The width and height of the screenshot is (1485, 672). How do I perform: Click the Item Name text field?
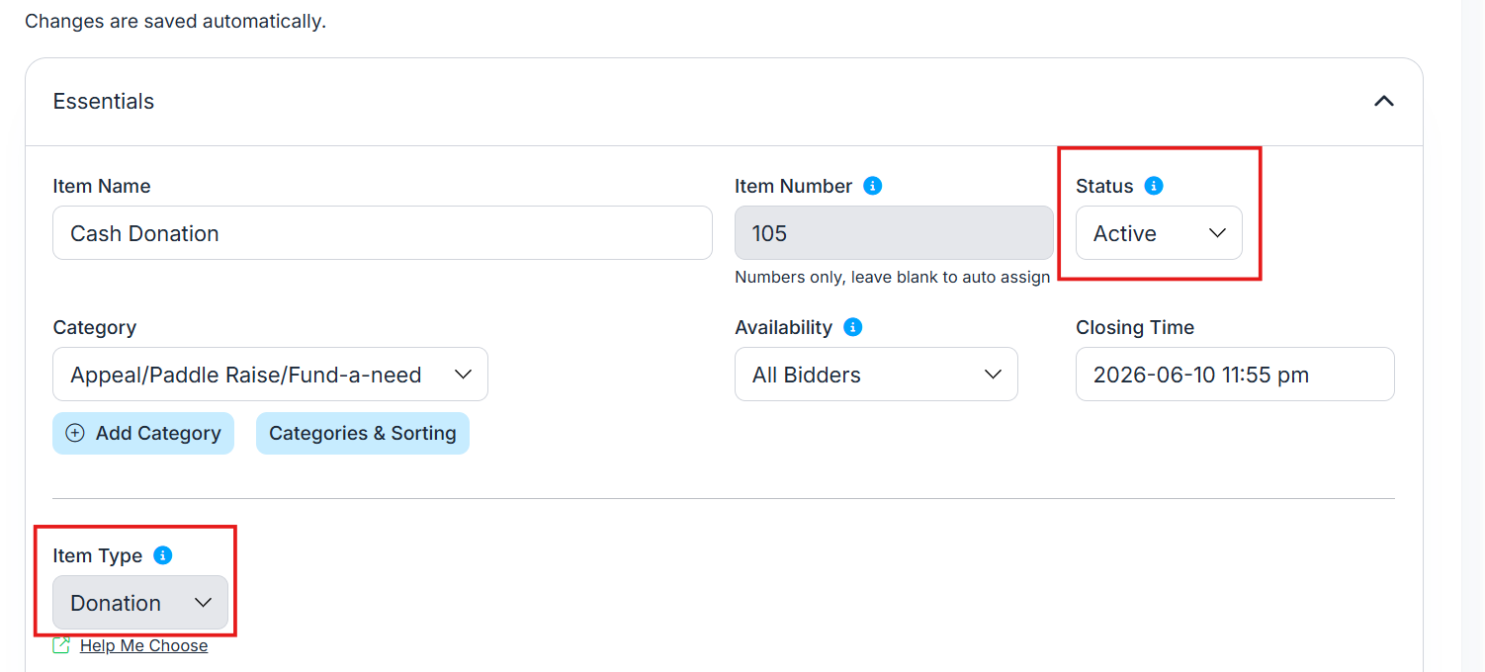(382, 233)
